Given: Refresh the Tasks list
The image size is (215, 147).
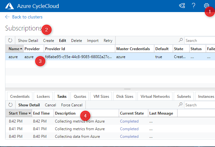Looking at the screenshot, I should click(10, 105).
